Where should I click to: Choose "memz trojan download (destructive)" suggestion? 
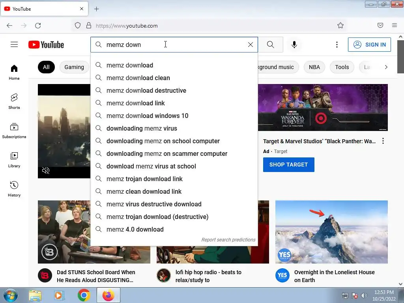174,217
